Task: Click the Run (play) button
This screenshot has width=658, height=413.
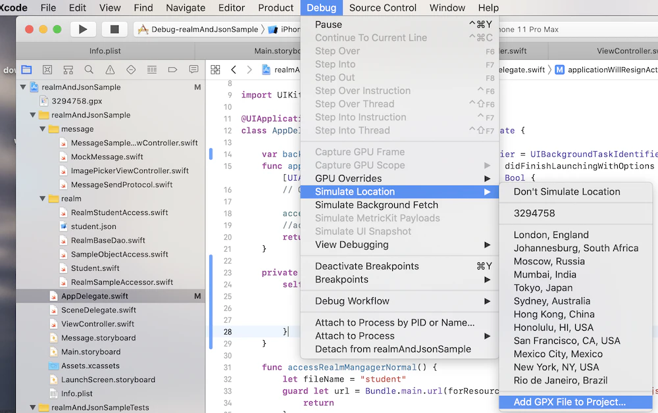Action: (83, 30)
